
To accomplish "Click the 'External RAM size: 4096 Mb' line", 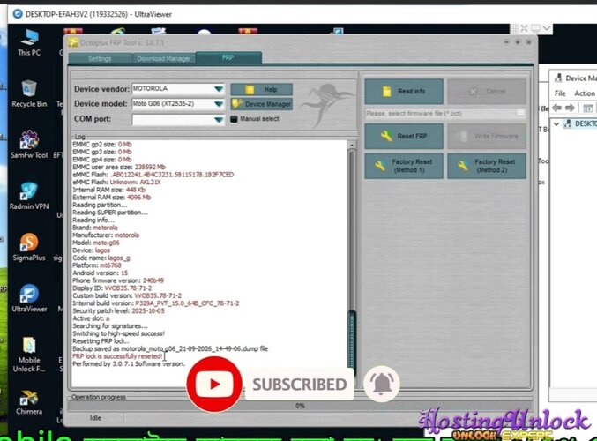I will 112,198.
